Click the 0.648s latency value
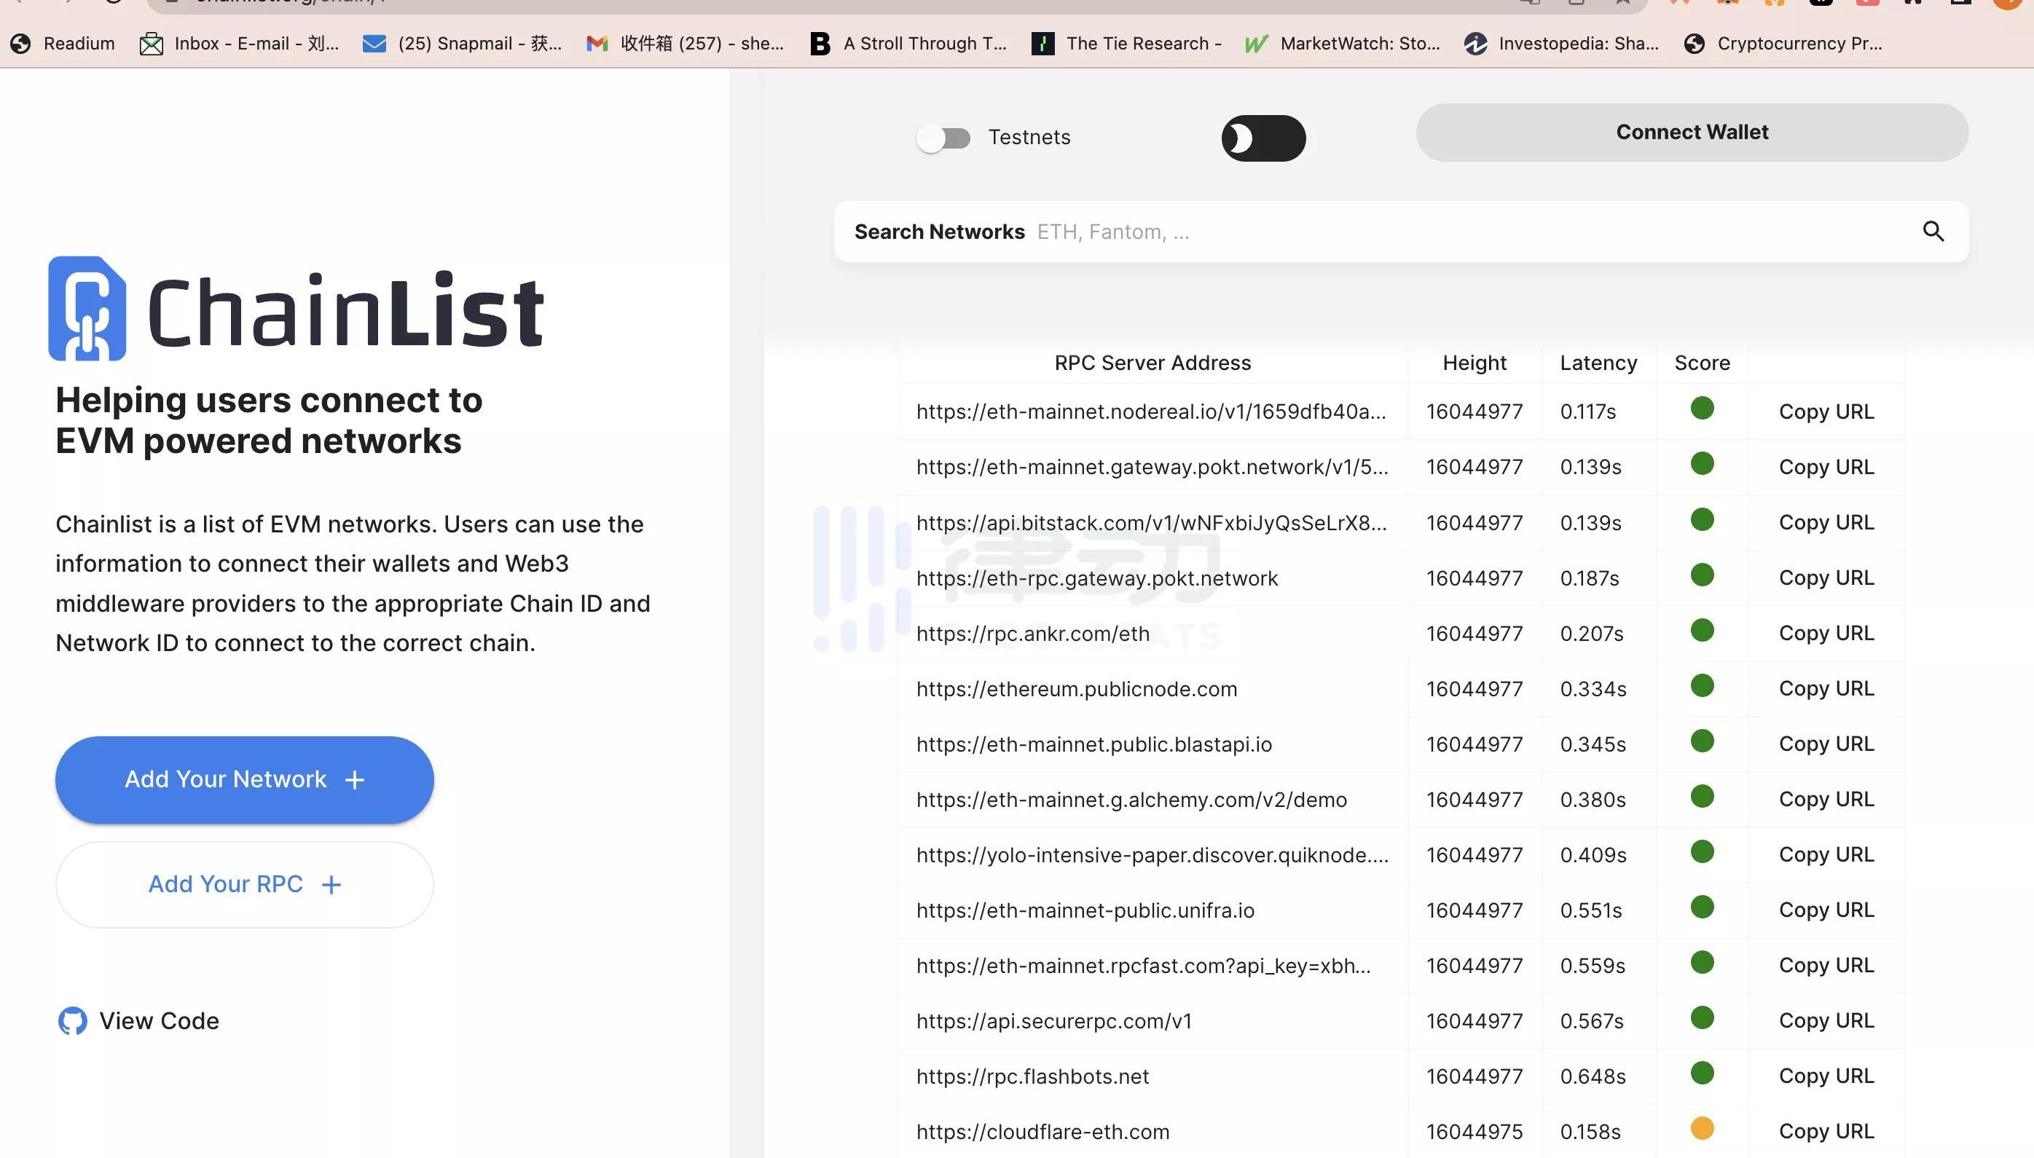Image resolution: width=2034 pixels, height=1158 pixels. click(x=1593, y=1076)
